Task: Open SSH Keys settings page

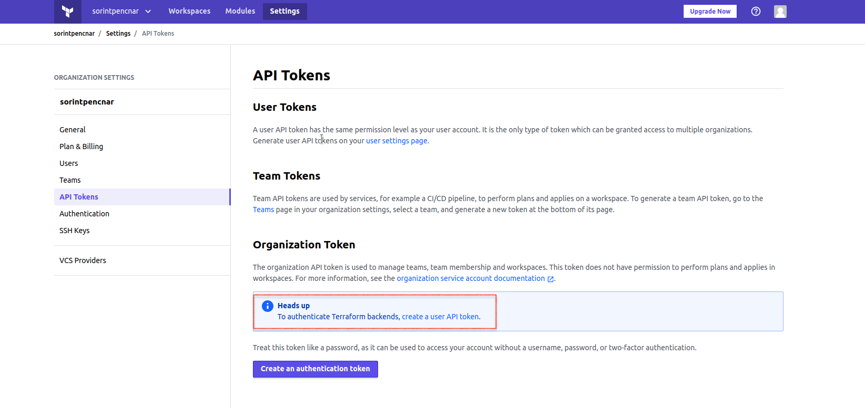Action: coord(75,231)
